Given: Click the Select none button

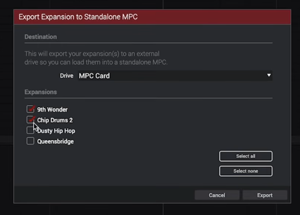Looking at the screenshot, I should point(245,171).
